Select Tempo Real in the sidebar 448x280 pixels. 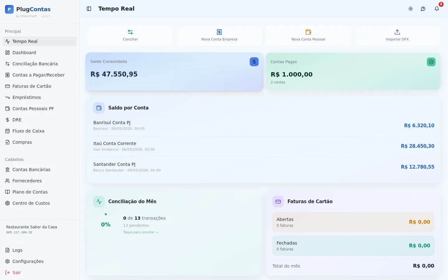40,41
